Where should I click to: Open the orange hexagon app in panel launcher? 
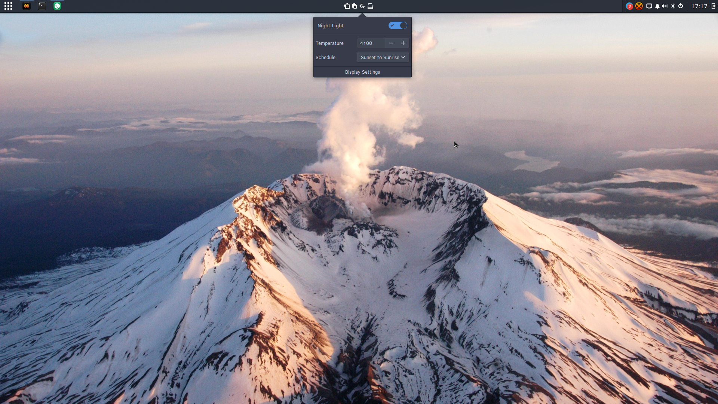click(x=27, y=6)
